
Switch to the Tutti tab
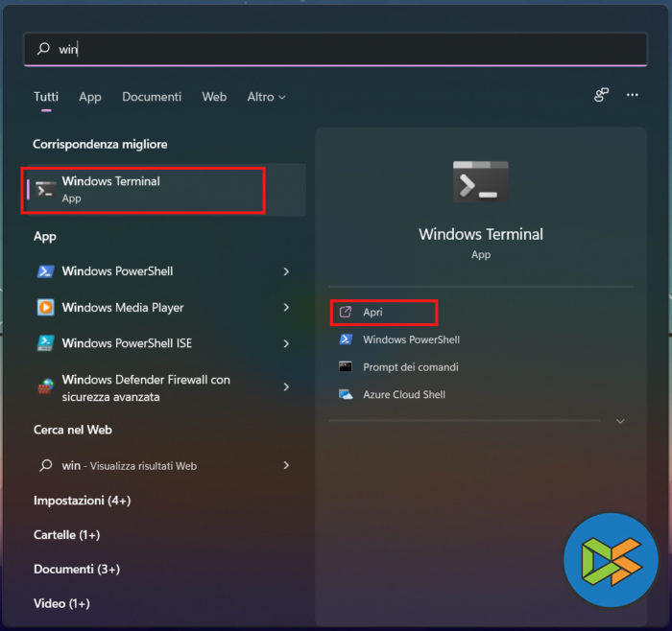46,97
